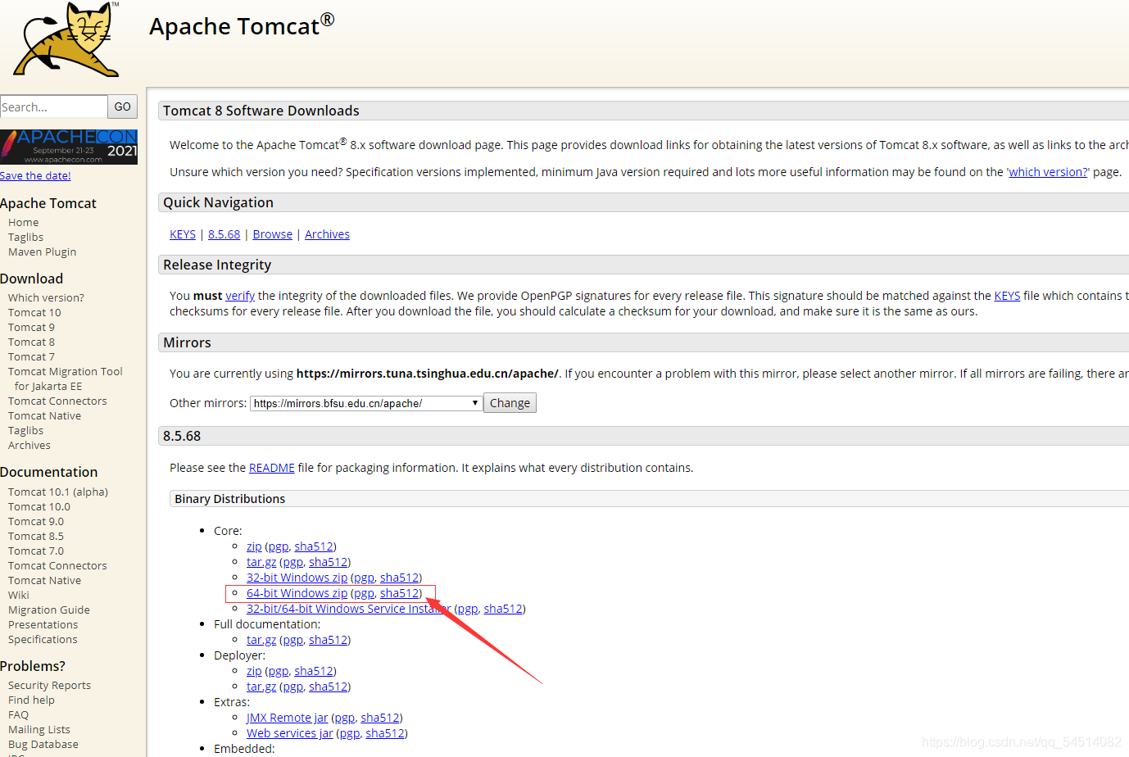
Task: Open Bug Database sidebar link
Action: (x=43, y=745)
